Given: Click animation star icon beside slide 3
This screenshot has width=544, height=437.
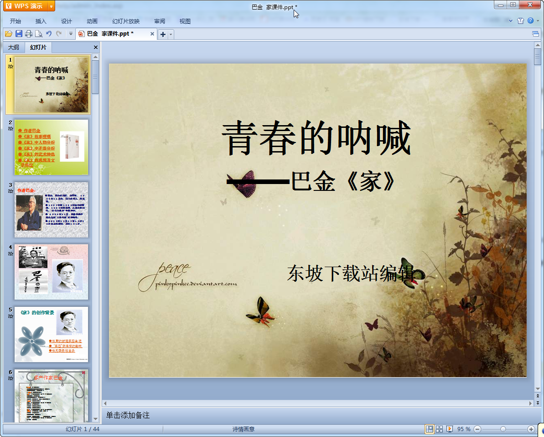Looking at the screenshot, I should [x=10, y=191].
